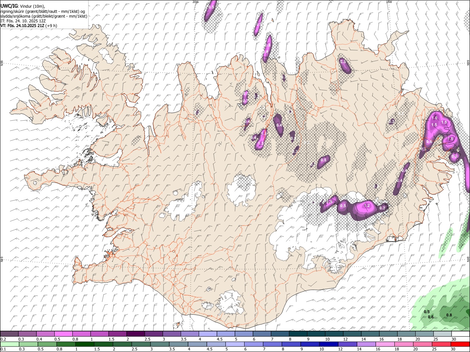Select the grey-green 2.5 swatch in rain scale
Screen dimensions: 470x352
(141, 344)
